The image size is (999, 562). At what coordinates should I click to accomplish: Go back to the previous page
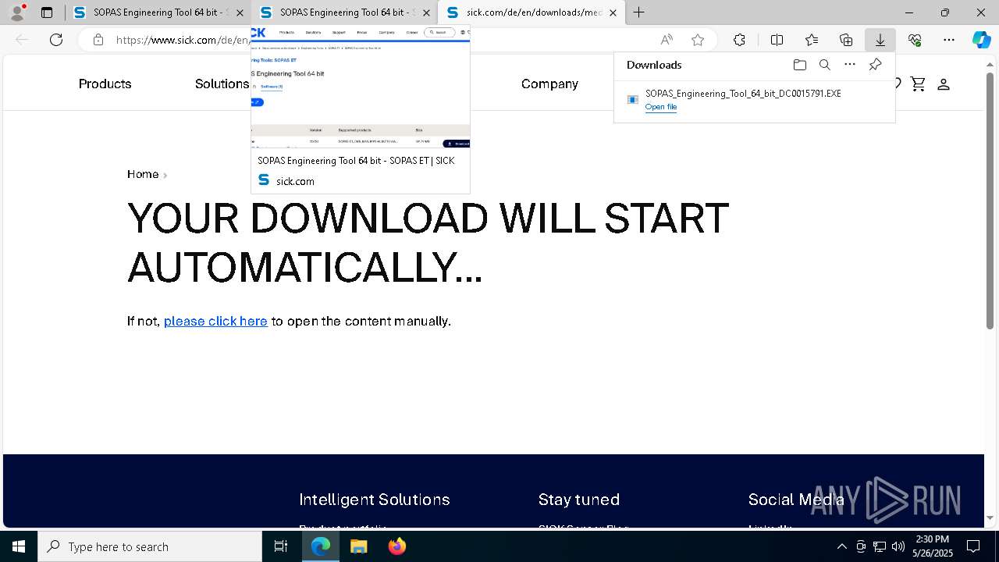pos(22,40)
